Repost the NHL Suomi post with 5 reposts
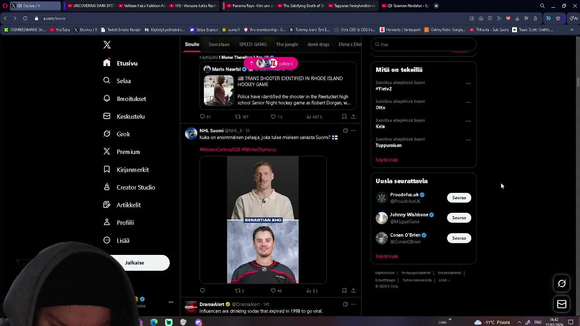The height and width of the screenshot is (326, 580). point(239,291)
